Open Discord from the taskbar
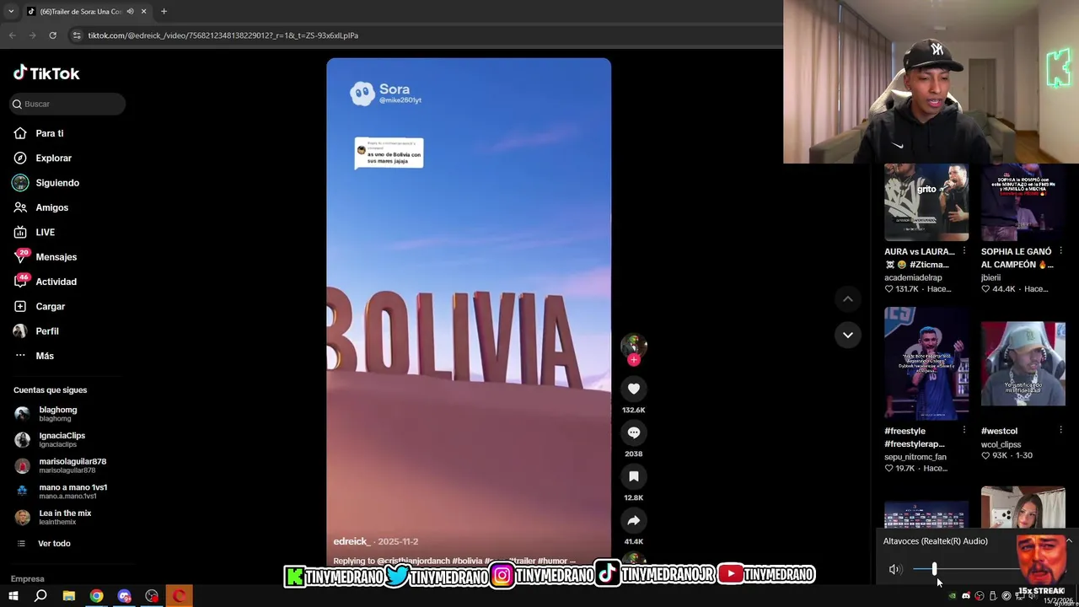This screenshot has width=1079, height=607. coord(124,596)
